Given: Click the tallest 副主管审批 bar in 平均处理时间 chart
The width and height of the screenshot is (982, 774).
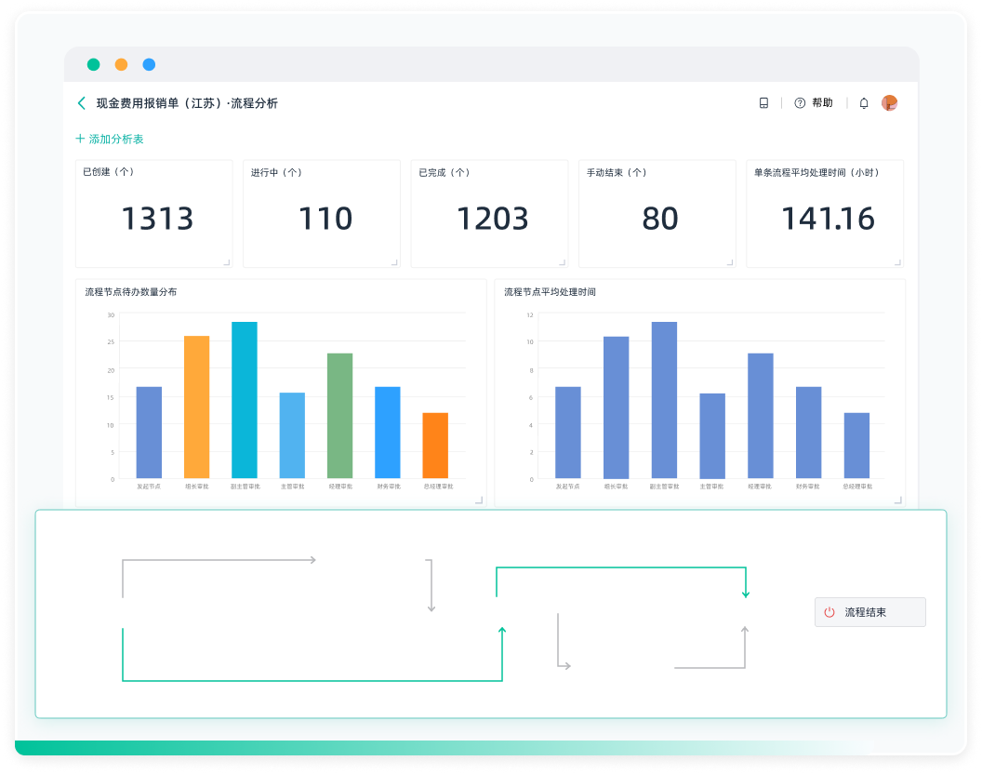Looking at the screenshot, I should pyautogui.click(x=664, y=400).
